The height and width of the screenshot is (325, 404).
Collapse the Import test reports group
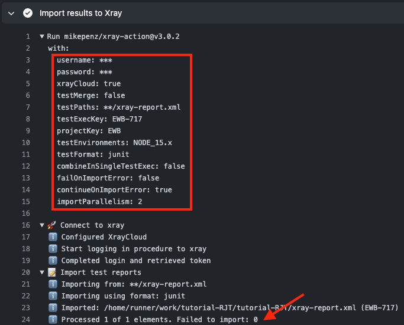42,273
